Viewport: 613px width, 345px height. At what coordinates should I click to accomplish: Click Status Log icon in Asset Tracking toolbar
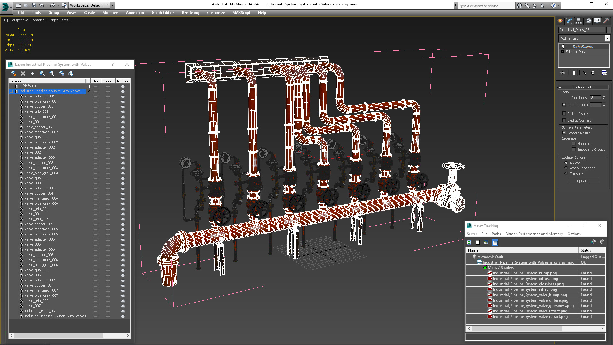[x=478, y=242]
